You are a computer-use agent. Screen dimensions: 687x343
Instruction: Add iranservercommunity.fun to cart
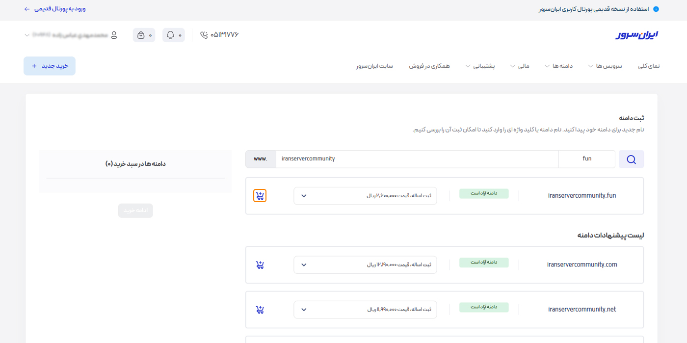[260, 196]
